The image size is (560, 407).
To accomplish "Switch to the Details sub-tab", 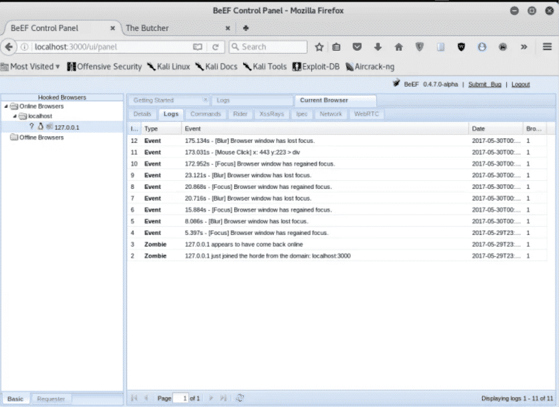I will 142,114.
